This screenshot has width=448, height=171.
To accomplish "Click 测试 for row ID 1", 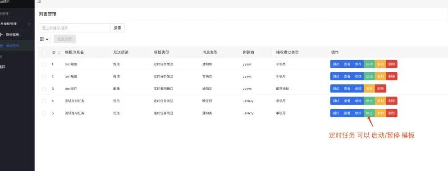I will pyautogui.click(x=336, y=65).
